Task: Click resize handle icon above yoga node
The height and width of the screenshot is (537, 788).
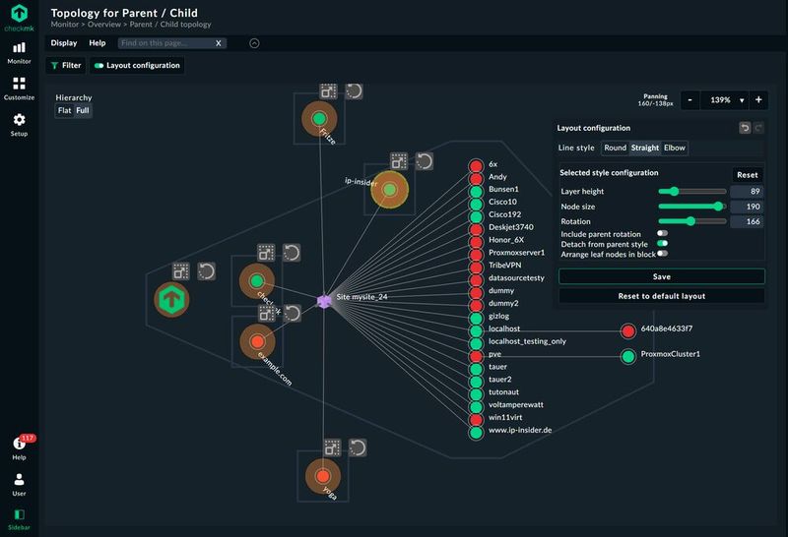Action: coord(332,447)
